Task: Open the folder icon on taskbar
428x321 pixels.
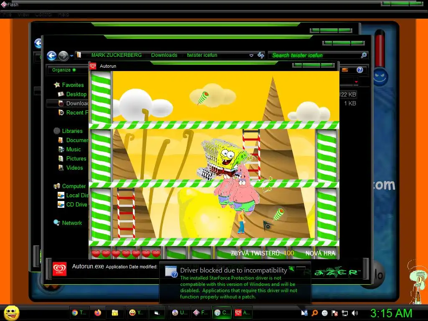Action: click(x=115, y=313)
